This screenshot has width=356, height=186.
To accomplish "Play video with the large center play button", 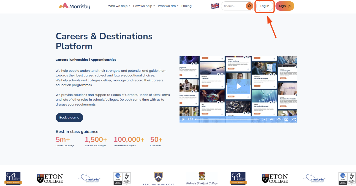I will [x=238, y=87].
